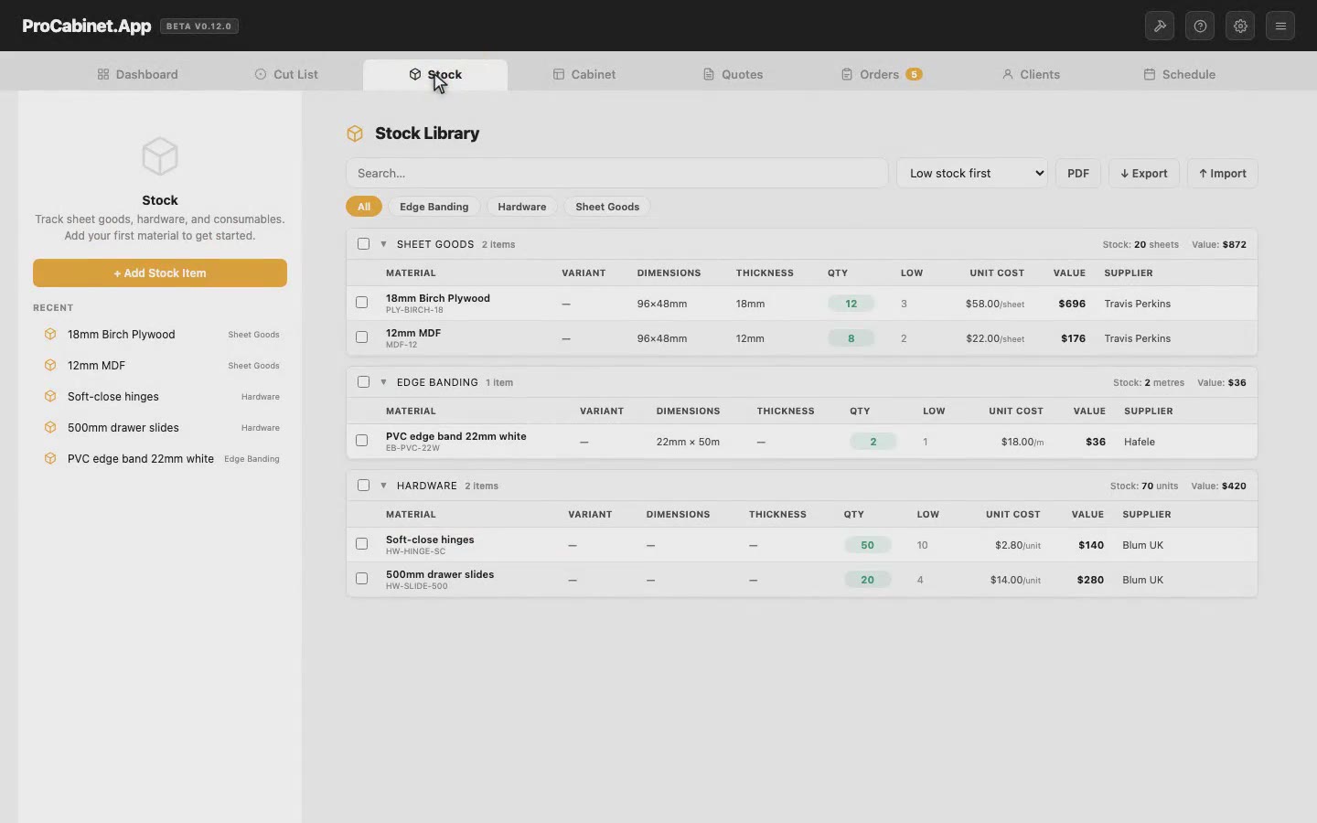This screenshot has width=1317, height=823.
Task: Click the ProCabinet.App logo
Action: click(87, 26)
